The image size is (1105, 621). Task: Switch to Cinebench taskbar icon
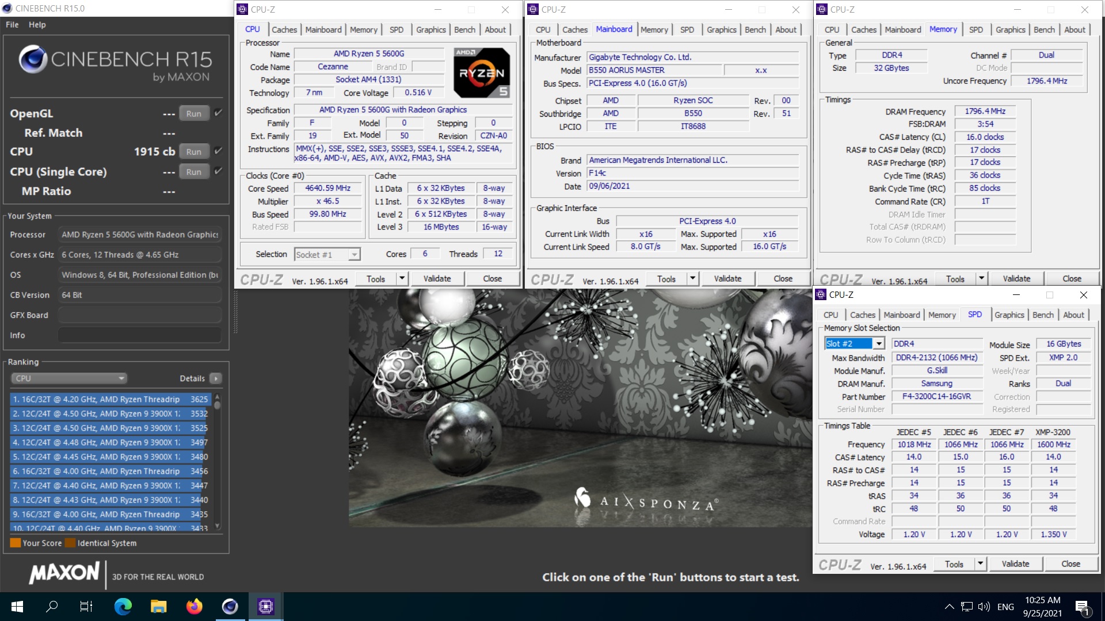point(230,607)
